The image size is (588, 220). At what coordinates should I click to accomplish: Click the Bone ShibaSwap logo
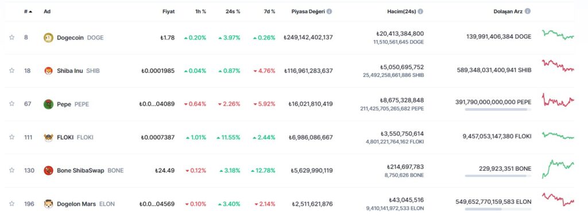[48, 170]
